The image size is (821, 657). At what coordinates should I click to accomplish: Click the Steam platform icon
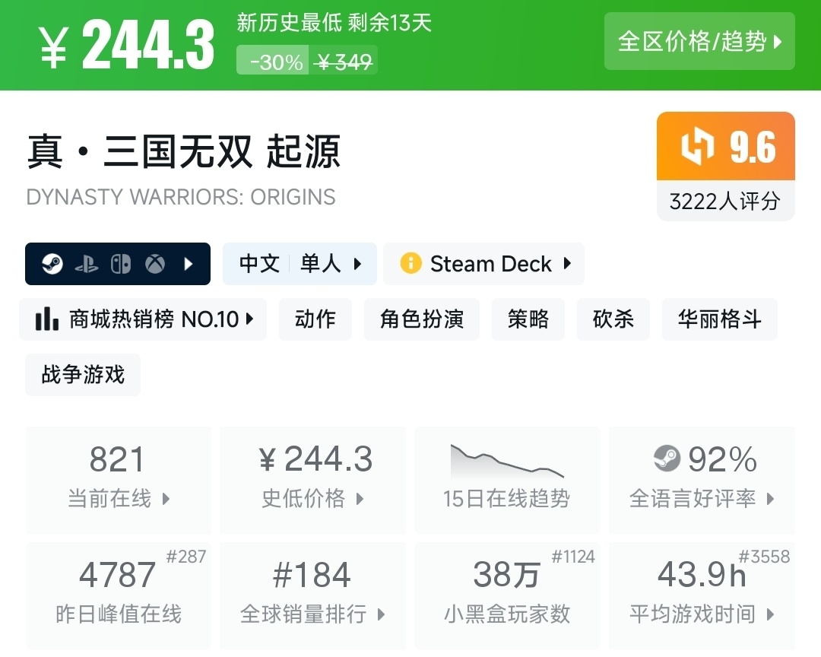[52, 264]
